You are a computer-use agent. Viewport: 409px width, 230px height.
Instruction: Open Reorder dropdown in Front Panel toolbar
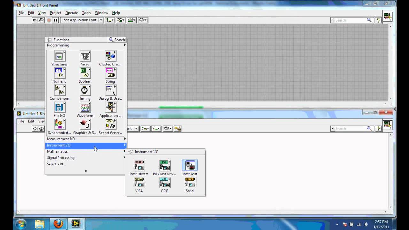click(x=143, y=20)
